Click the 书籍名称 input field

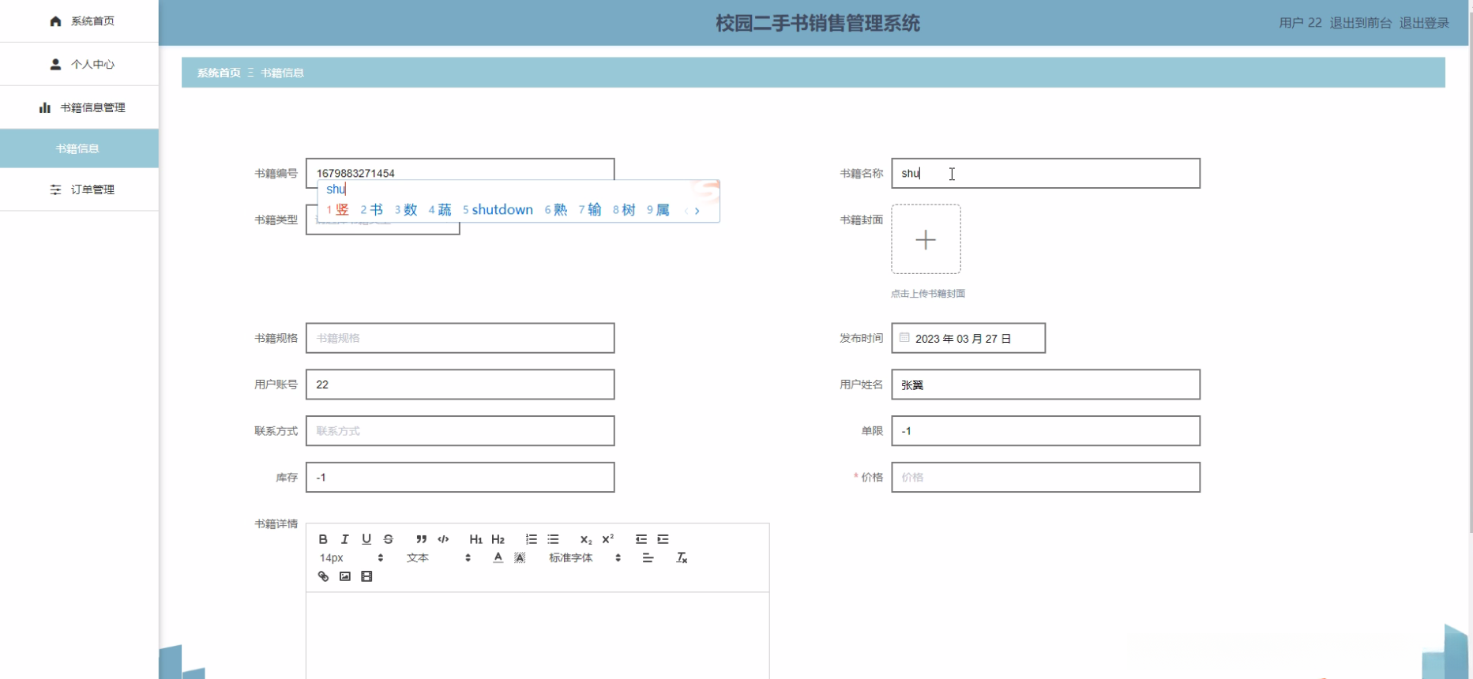[x=1046, y=173]
